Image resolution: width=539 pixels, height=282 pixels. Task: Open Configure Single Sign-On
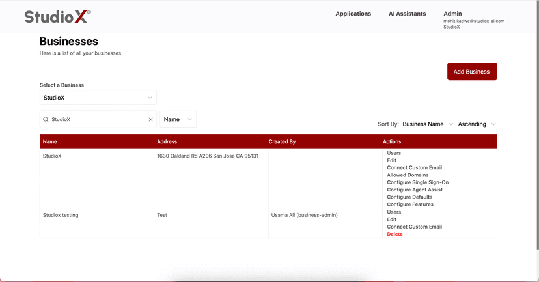tap(418, 182)
